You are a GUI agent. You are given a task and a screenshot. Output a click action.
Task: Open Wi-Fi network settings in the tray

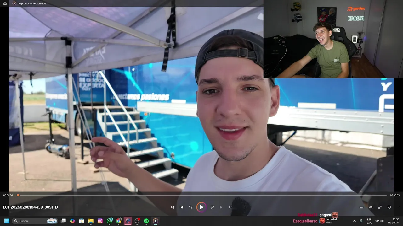377,221
